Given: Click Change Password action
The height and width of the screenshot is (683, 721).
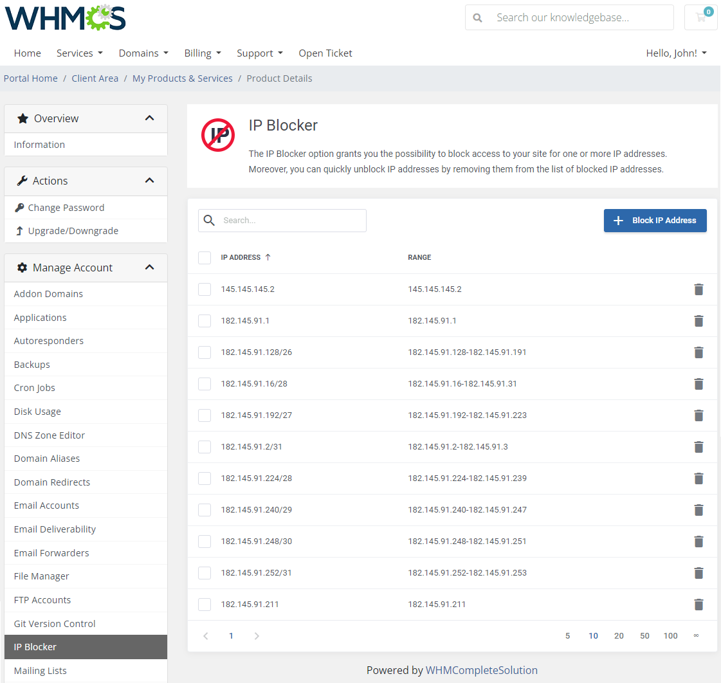Looking at the screenshot, I should [x=86, y=208].
